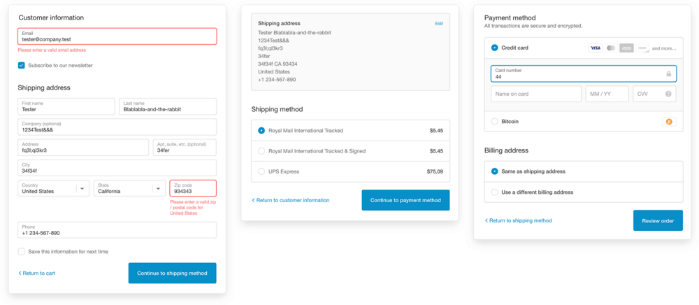This screenshot has width=699, height=305.
Task: Click the American Express card icon
Action: 626,48
